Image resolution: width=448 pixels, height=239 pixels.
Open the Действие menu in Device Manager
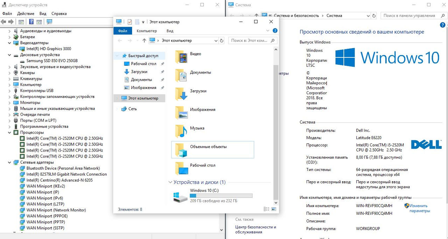pyautogui.click(x=26, y=14)
